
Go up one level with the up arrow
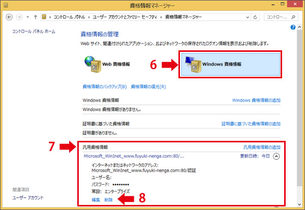36,17
